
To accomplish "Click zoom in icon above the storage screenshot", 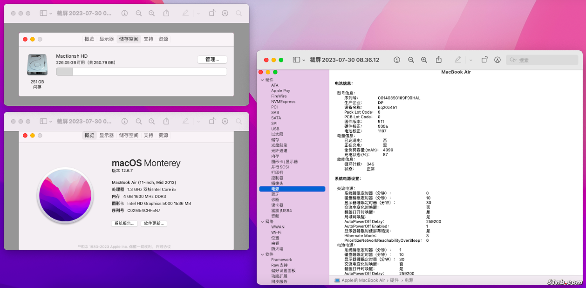I will click(151, 14).
